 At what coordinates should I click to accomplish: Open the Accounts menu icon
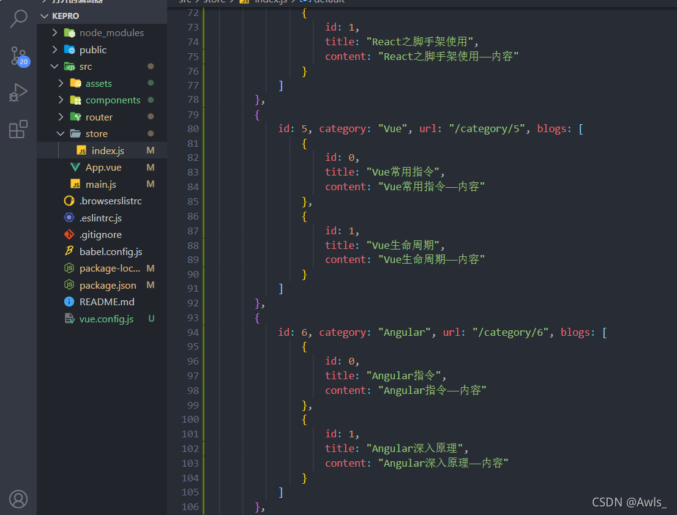tap(18, 499)
